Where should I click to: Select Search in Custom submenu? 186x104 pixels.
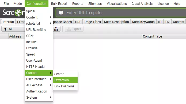tap(65, 74)
